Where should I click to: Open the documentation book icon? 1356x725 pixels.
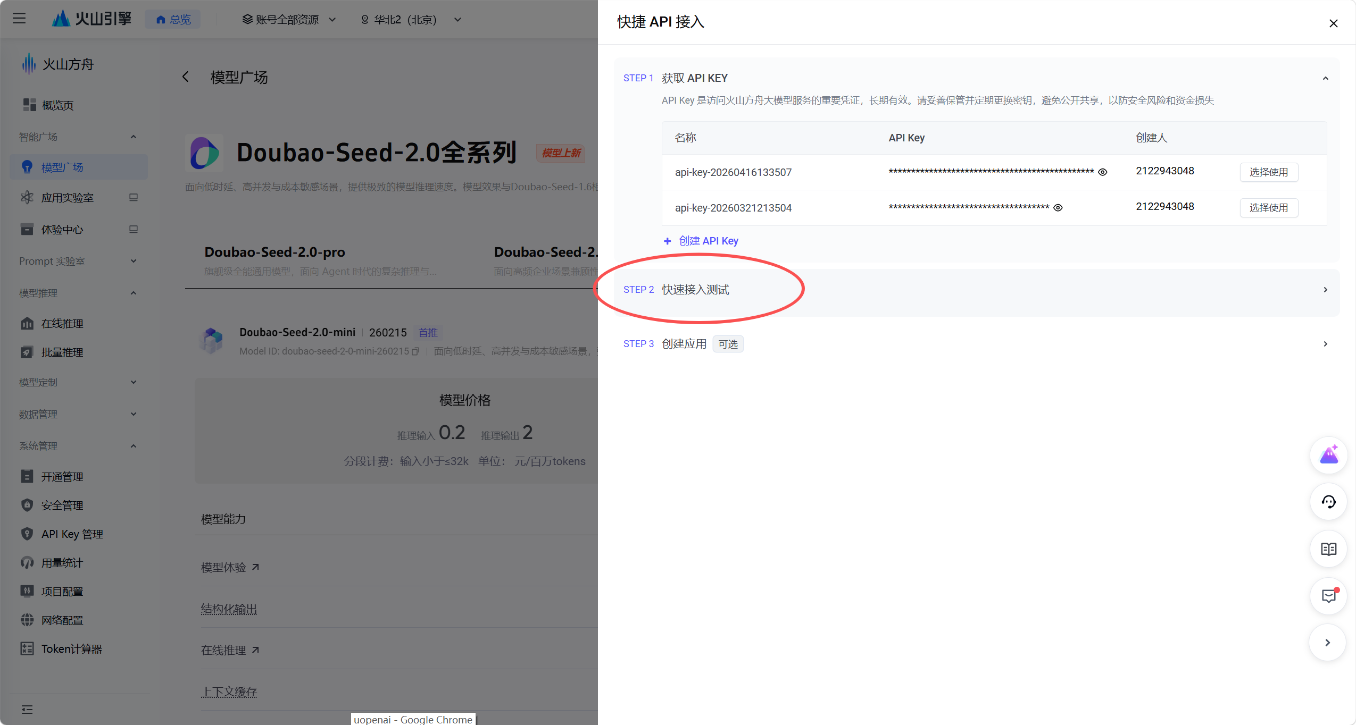pyautogui.click(x=1328, y=549)
